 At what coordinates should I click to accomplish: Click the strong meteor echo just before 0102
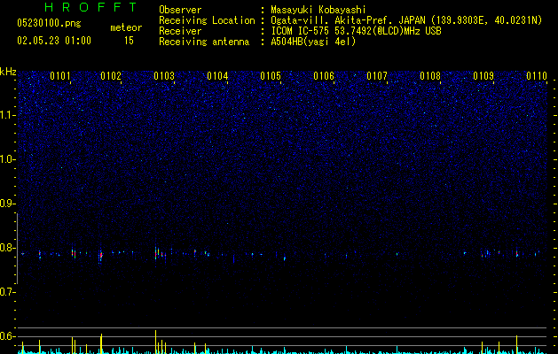click(101, 255)
